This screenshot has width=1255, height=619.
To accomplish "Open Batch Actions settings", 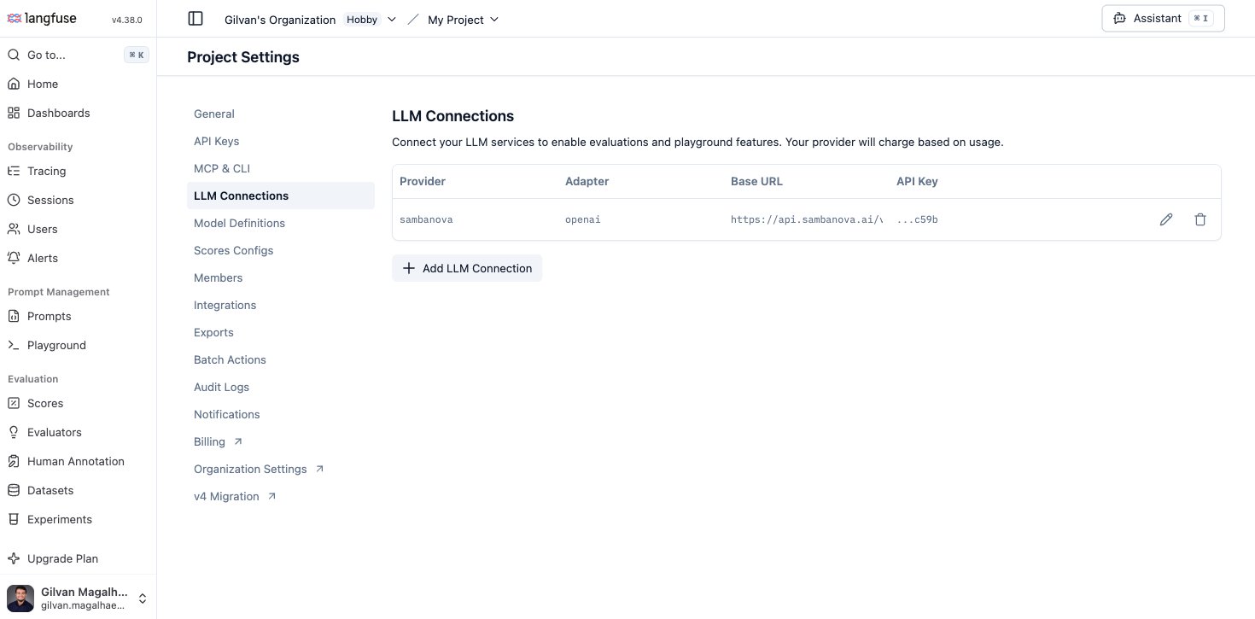I will coord(281,359).
